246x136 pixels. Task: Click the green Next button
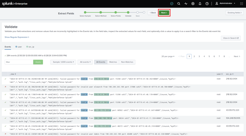tap(164, 13)
